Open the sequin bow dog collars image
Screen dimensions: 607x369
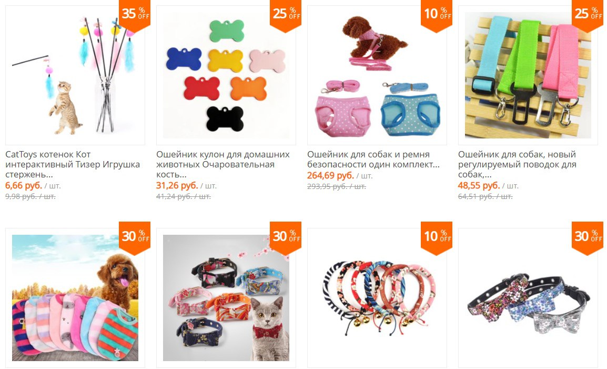click(x=528, y=298)
